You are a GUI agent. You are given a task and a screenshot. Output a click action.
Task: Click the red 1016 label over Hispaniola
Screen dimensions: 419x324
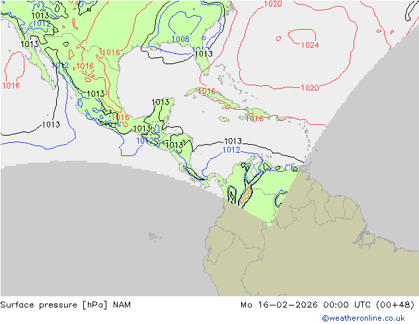[x=254, y=118]
